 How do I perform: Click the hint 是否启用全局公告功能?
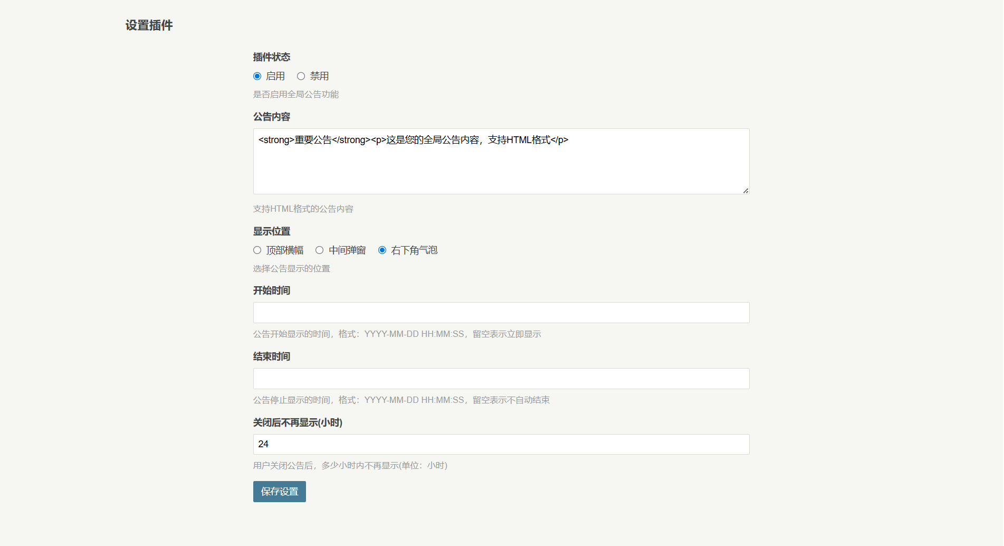[296, 95]
